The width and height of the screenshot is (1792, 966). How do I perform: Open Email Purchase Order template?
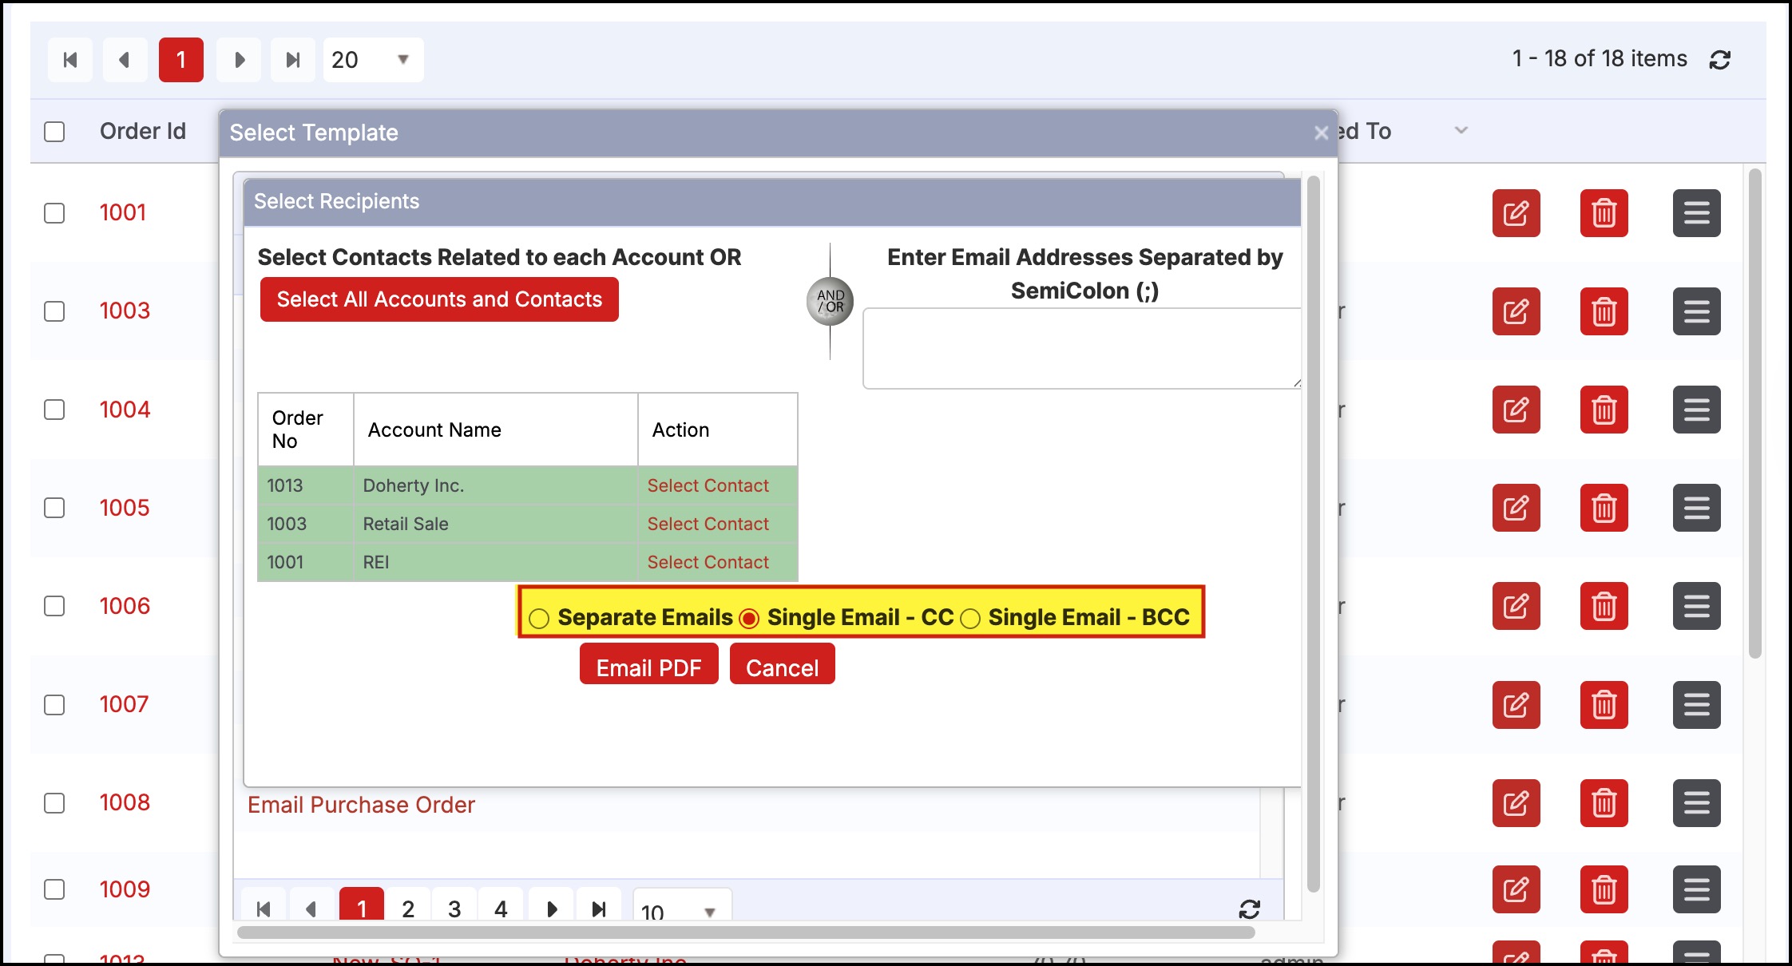point(361,805)
